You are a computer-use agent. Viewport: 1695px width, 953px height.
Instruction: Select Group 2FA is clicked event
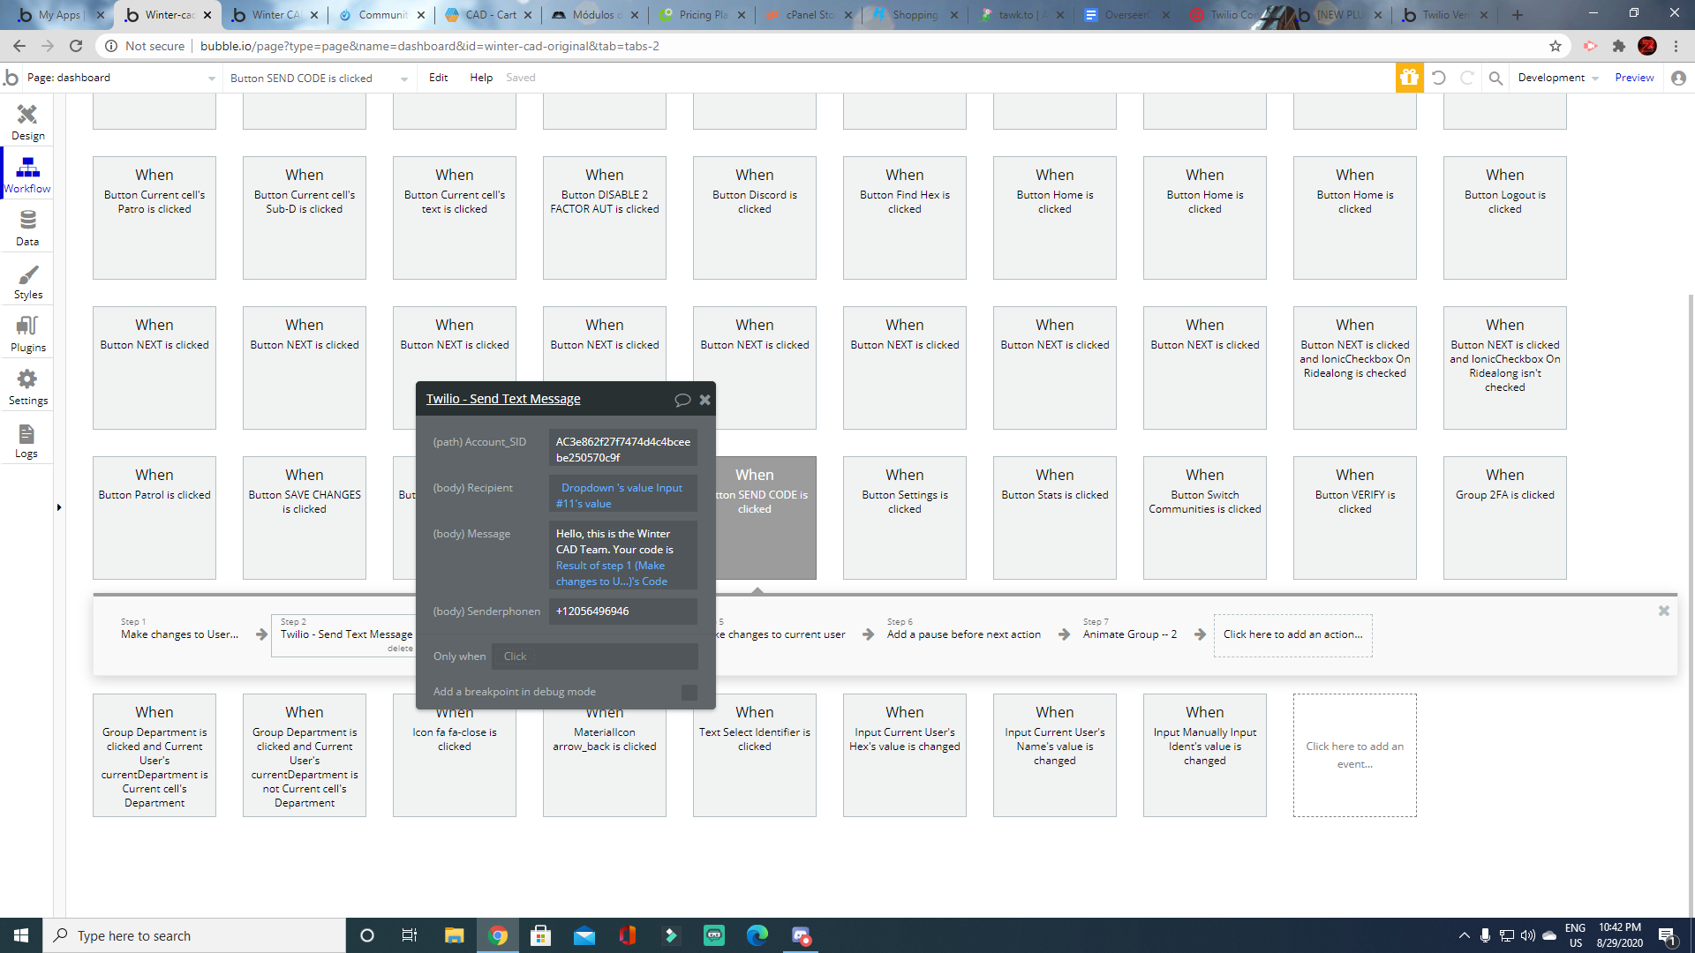click(1504, 518)
